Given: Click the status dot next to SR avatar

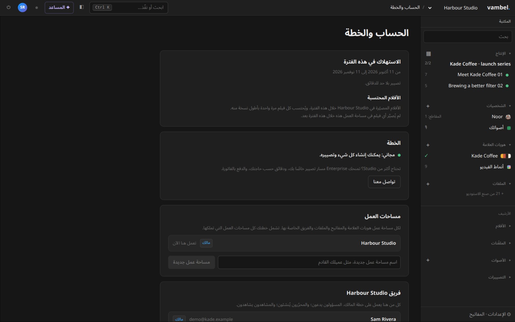Looking at the screenshot, I should click(37, 8).
